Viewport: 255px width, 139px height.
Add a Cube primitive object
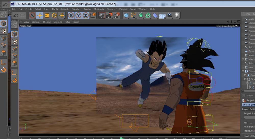pyautogui.click(x=126, y=16)
